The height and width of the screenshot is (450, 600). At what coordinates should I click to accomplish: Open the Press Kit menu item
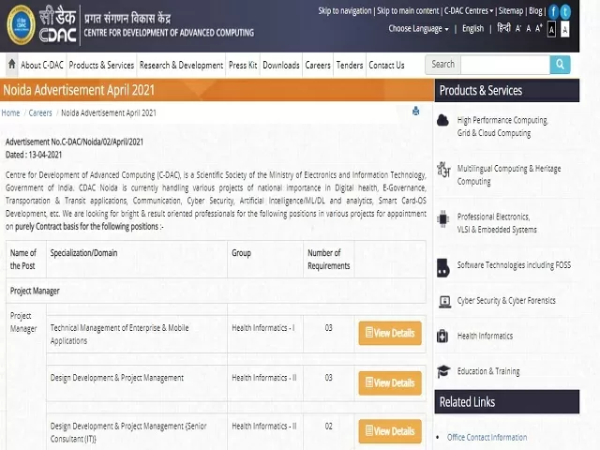pyautogui.click(x=243, y=65)
